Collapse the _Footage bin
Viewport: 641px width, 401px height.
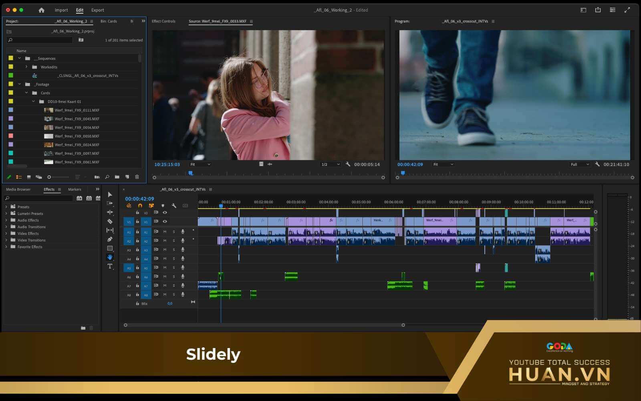point(19,84)
